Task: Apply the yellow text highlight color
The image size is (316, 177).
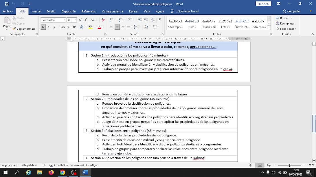Action: click(x=90, y=27)
